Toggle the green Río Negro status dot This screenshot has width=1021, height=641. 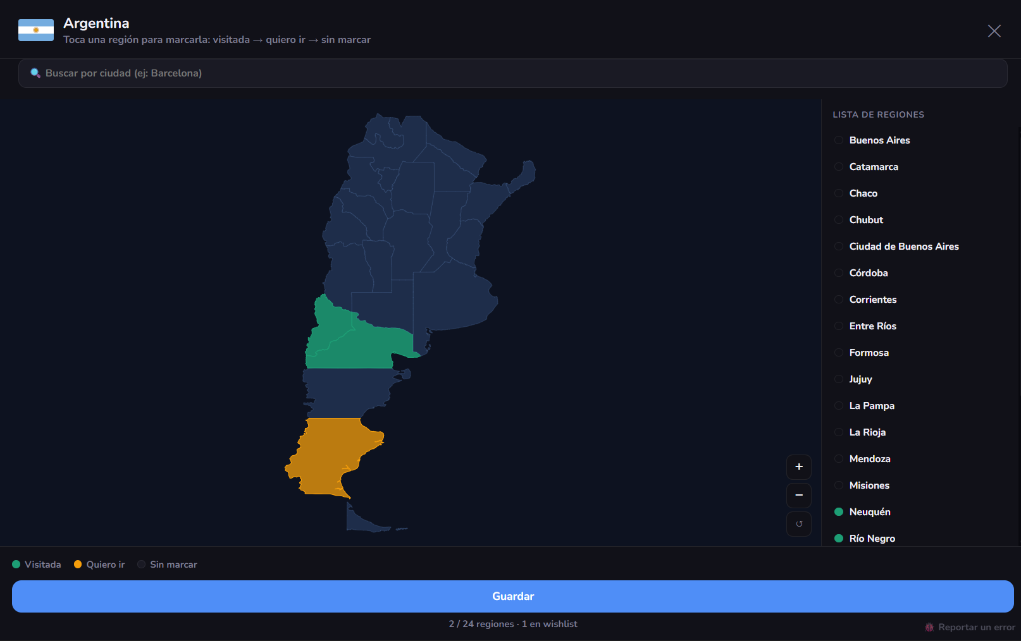click(x=839, y=539)
